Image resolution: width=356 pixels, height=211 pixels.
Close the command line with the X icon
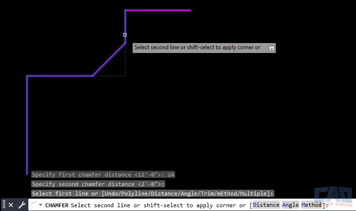pyautogui.click(x=11, y=205)
